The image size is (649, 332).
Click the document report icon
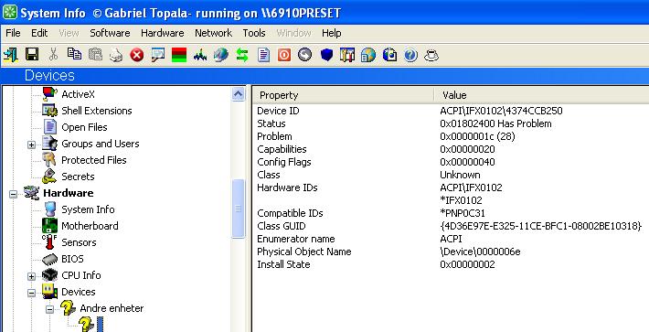263,55
